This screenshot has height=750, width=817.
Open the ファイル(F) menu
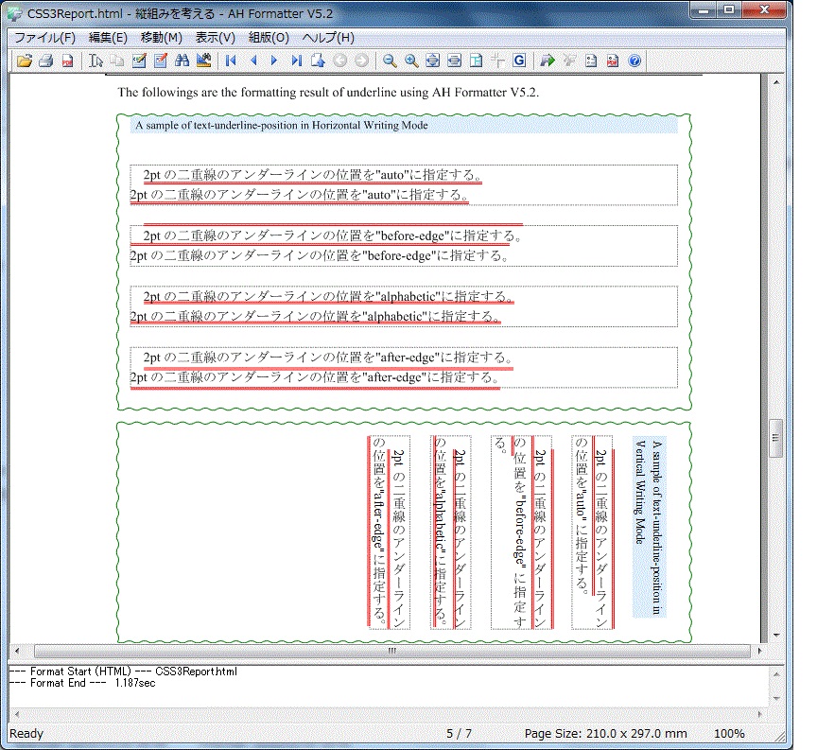coord(44,38)
